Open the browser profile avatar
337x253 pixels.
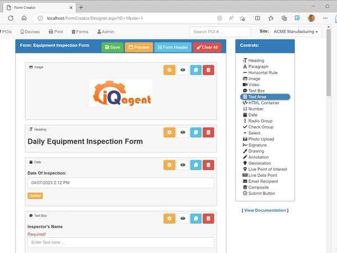point(311,19)
